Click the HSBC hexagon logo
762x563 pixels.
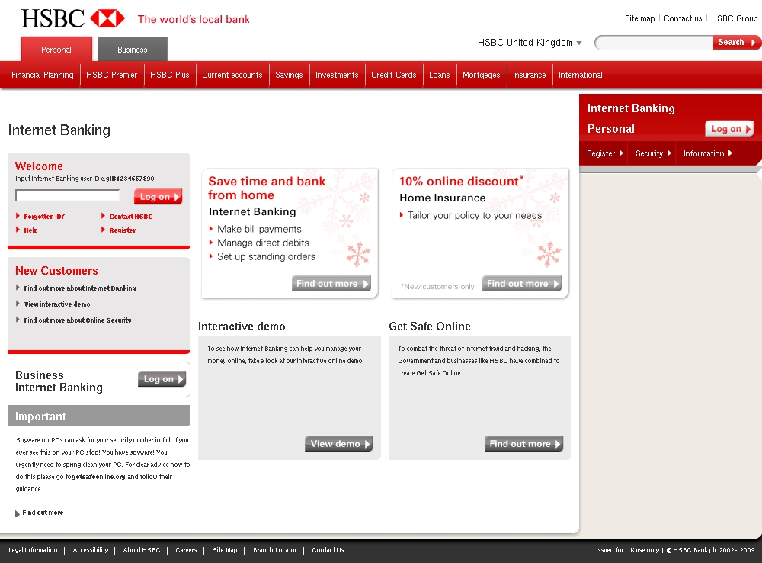pos(107,18)
